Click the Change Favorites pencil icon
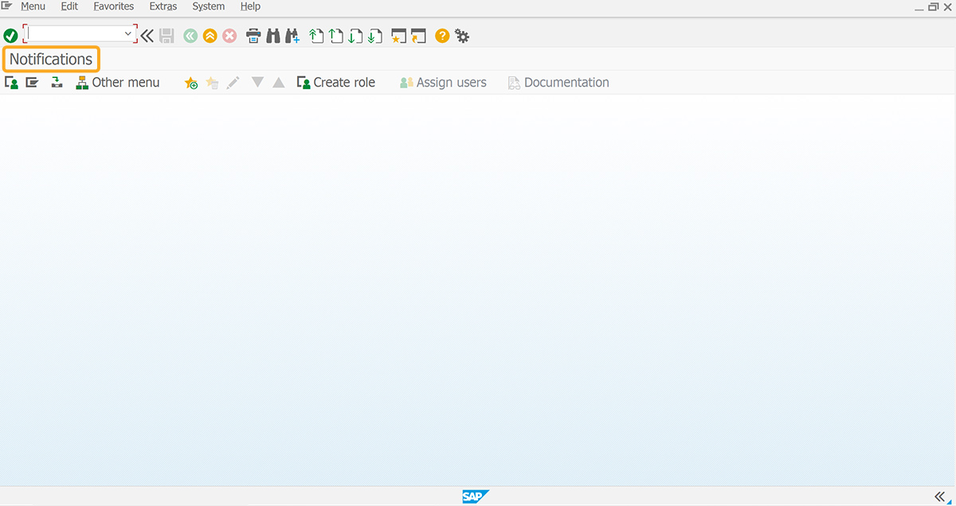956x506 pixels. click(233, 83)
